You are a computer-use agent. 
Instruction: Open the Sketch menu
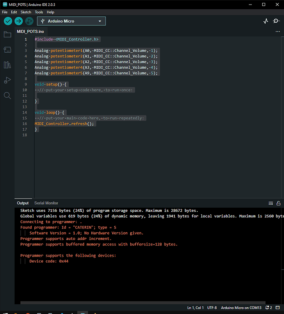(26, 12)
